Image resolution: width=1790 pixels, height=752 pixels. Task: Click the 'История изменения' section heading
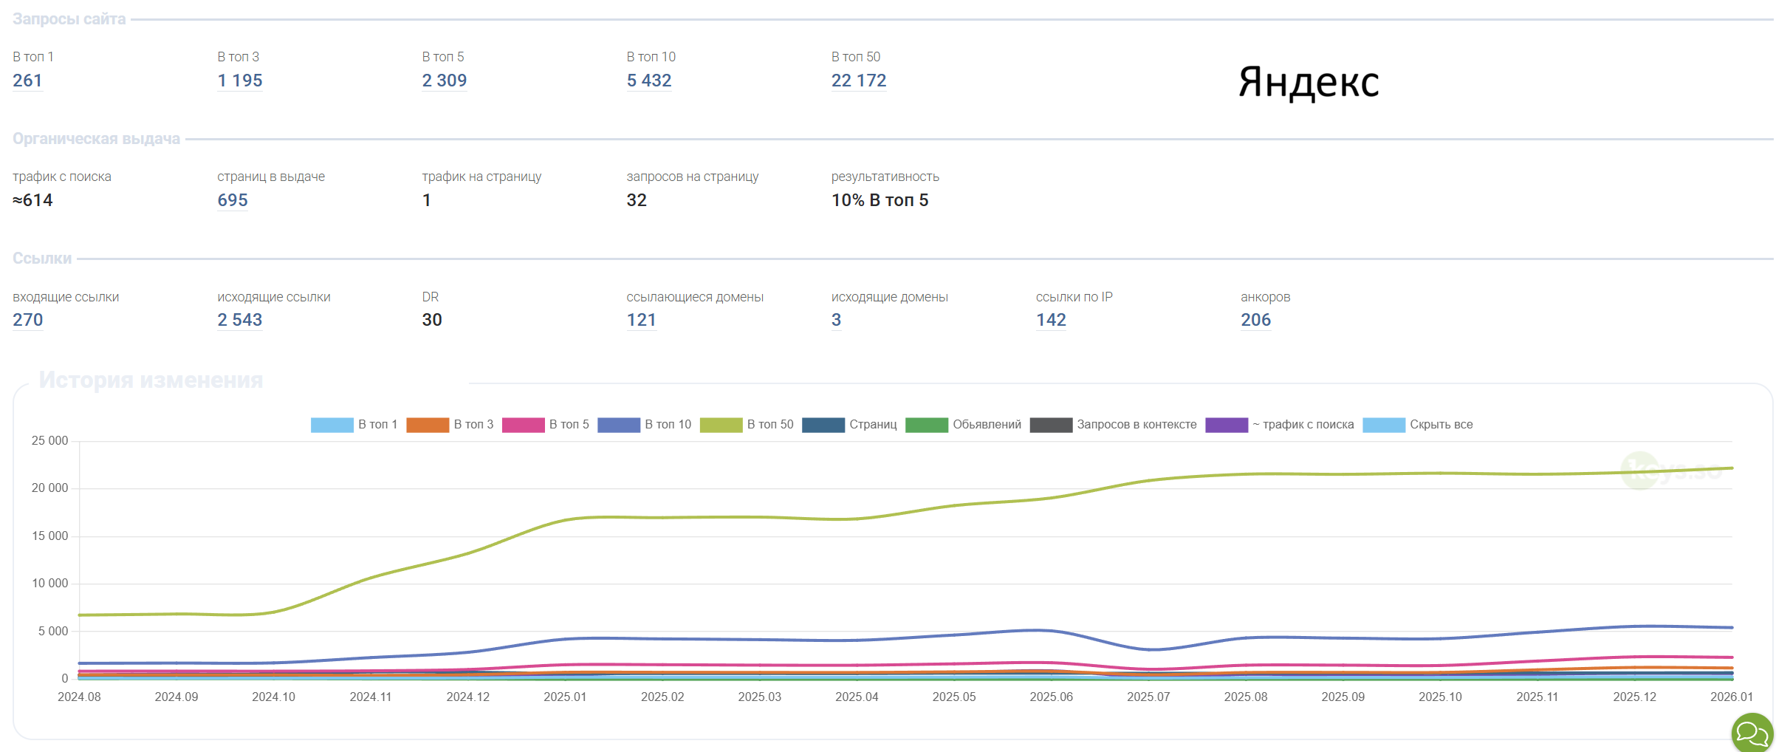[151, 380]
